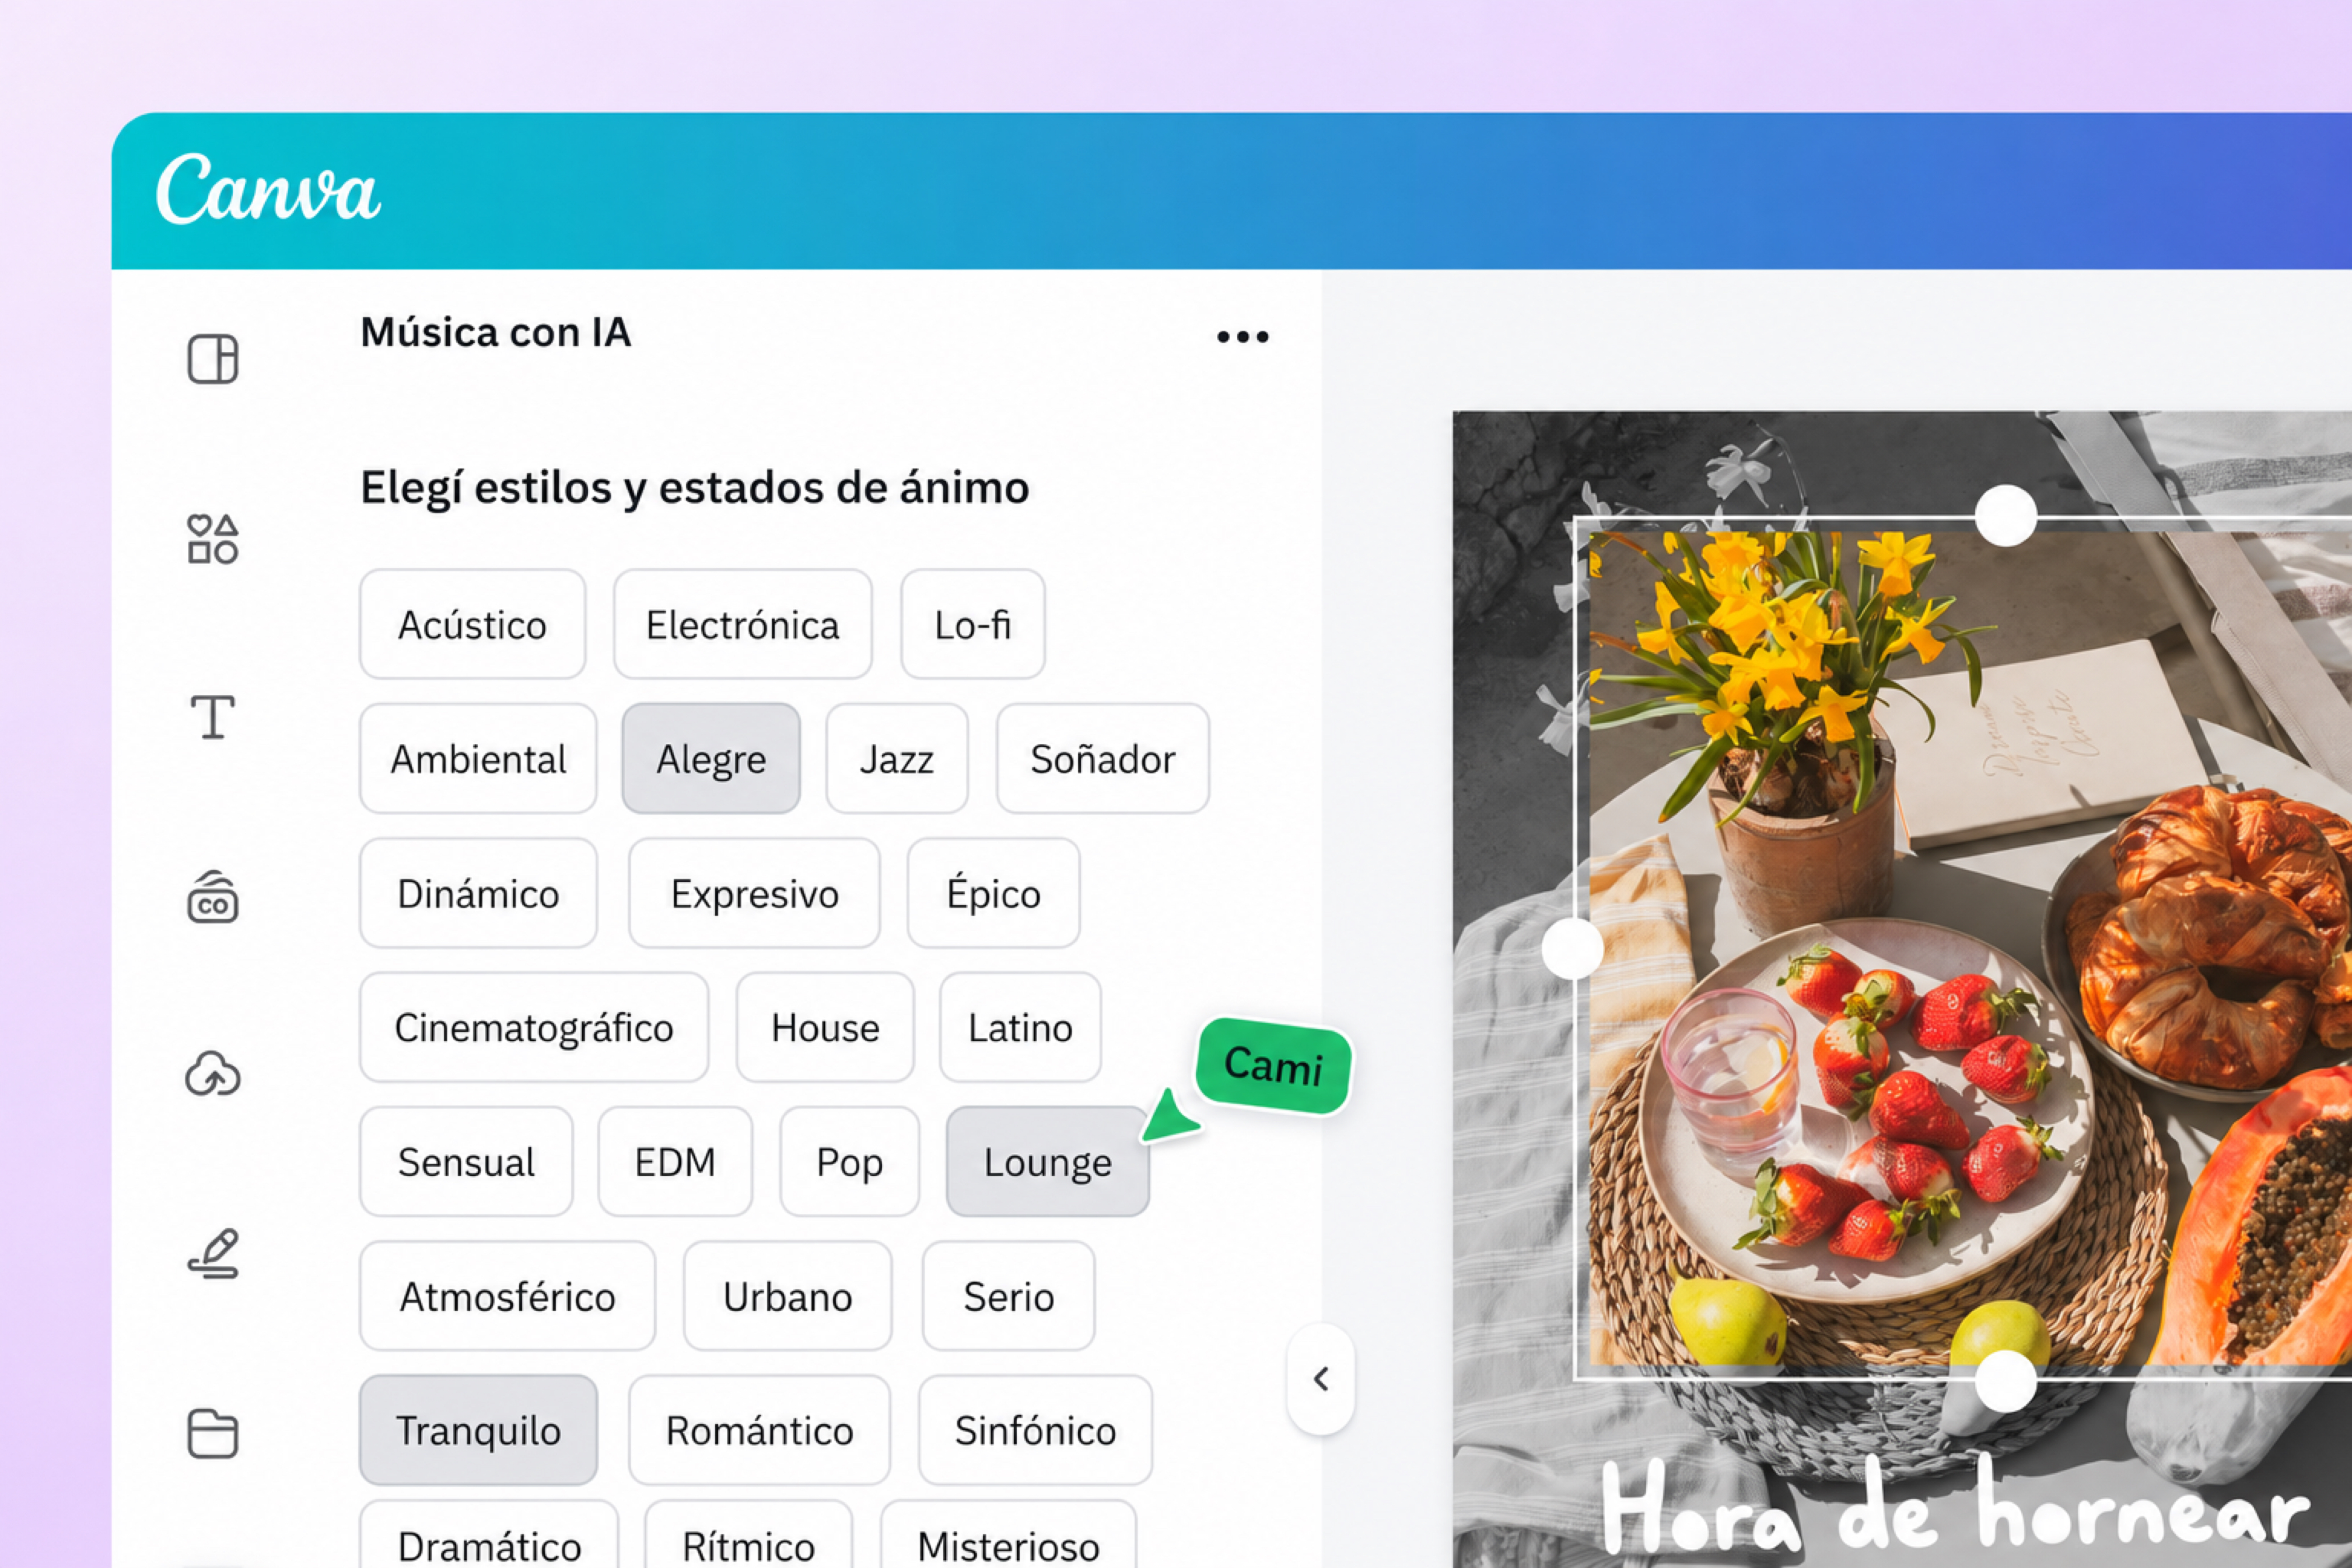Select the picnic food photo on canvas
The image size is (2352, 1568).
pos(1964,948)
